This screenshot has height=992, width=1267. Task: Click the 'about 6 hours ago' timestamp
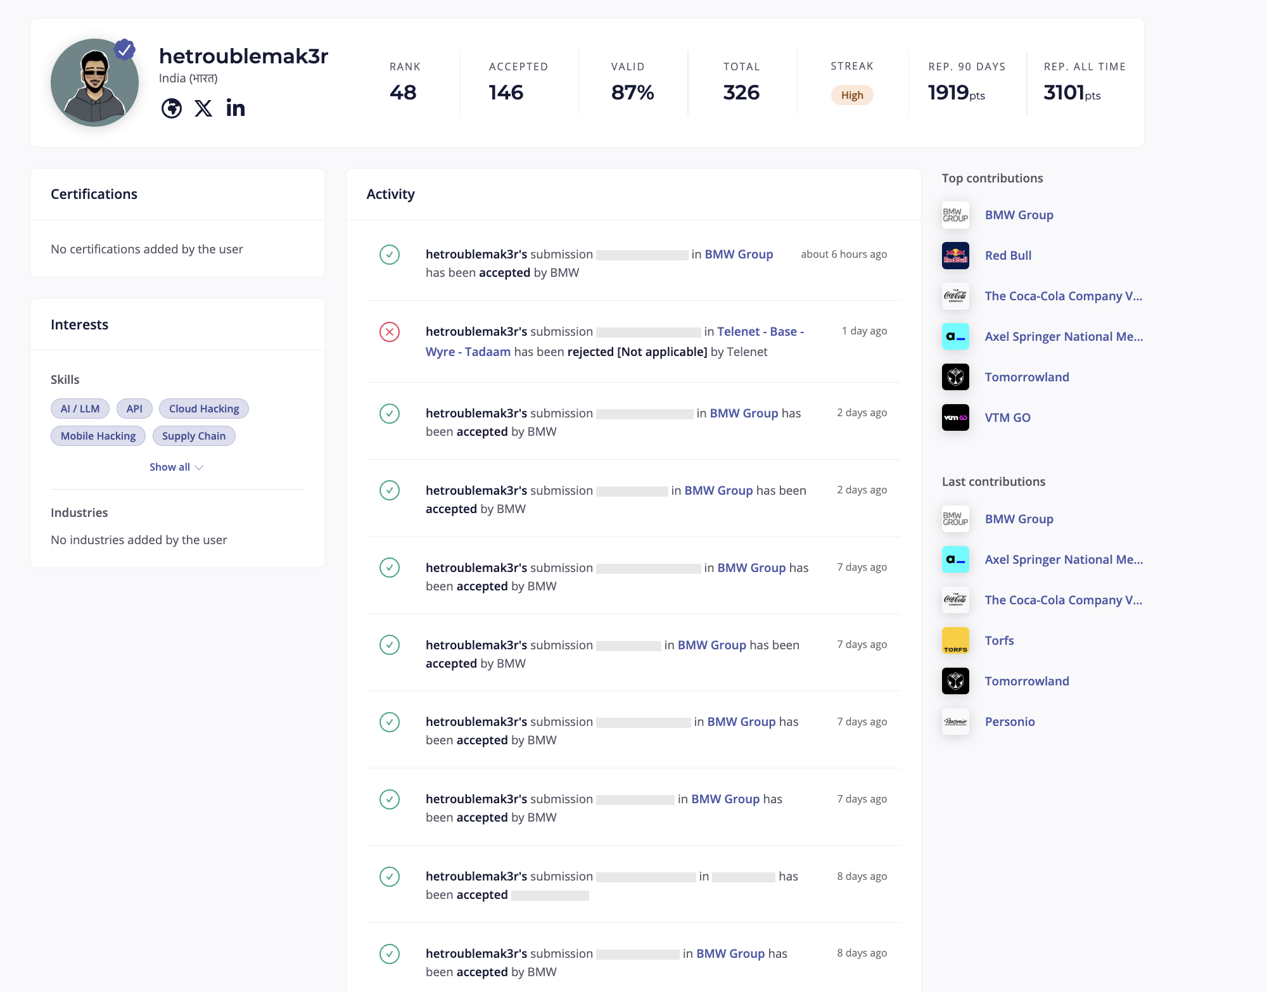(x=844, y=254)
